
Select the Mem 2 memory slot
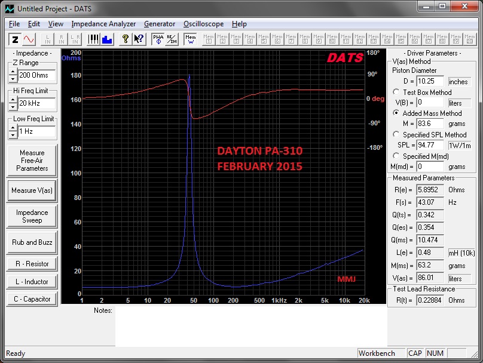tap(222, 39)
